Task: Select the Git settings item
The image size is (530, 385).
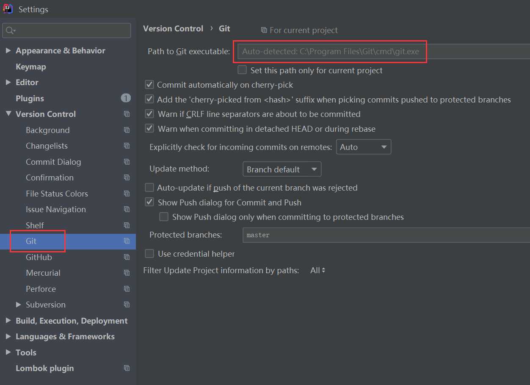Action: click(68, 241)
